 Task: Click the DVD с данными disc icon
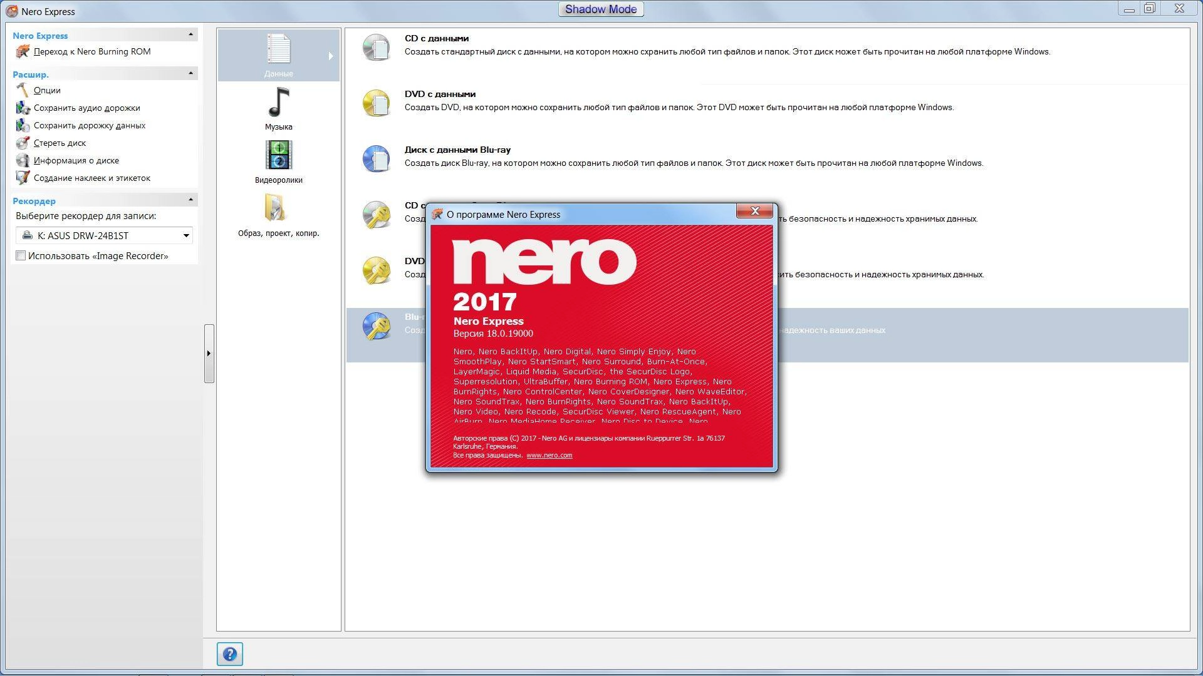376,103
